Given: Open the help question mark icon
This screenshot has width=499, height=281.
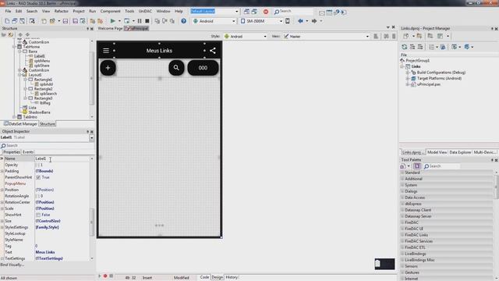Looking at the screenshot, I should coord(184,21).
